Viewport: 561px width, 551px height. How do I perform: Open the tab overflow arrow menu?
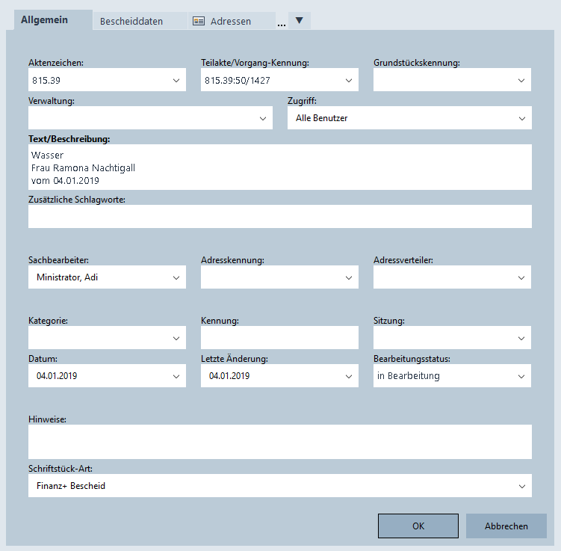point(300,21)
